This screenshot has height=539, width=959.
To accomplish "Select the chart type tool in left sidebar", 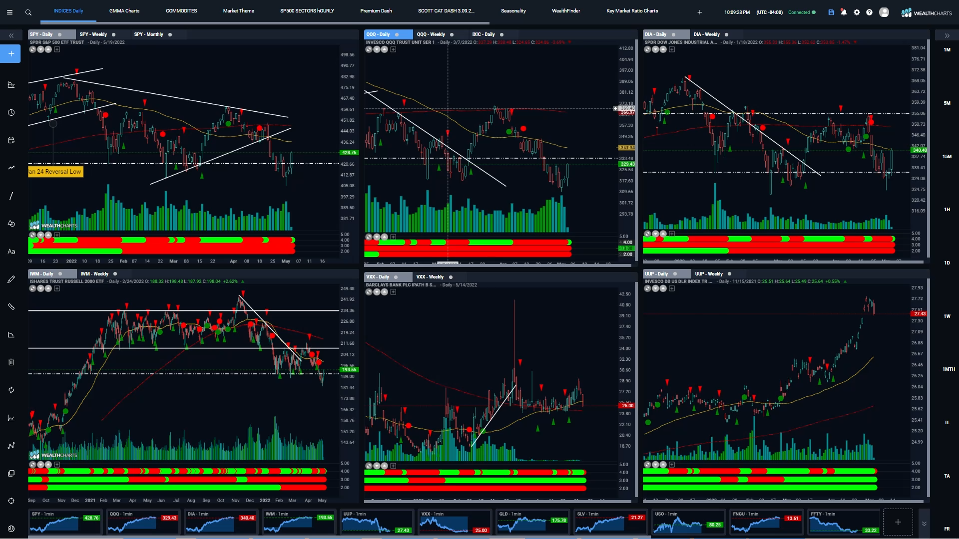I will [x=11, y=85].
